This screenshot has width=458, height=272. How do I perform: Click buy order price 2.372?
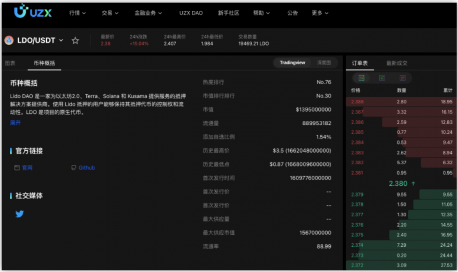pyautogui.click(x=357, y=265)
